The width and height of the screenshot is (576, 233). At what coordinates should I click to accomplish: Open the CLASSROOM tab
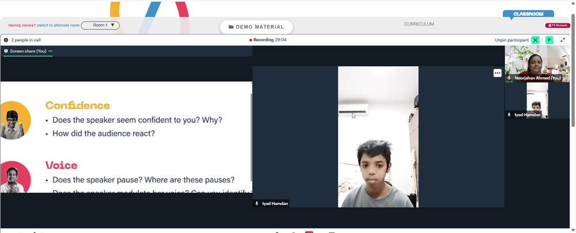tap(528, 14)
